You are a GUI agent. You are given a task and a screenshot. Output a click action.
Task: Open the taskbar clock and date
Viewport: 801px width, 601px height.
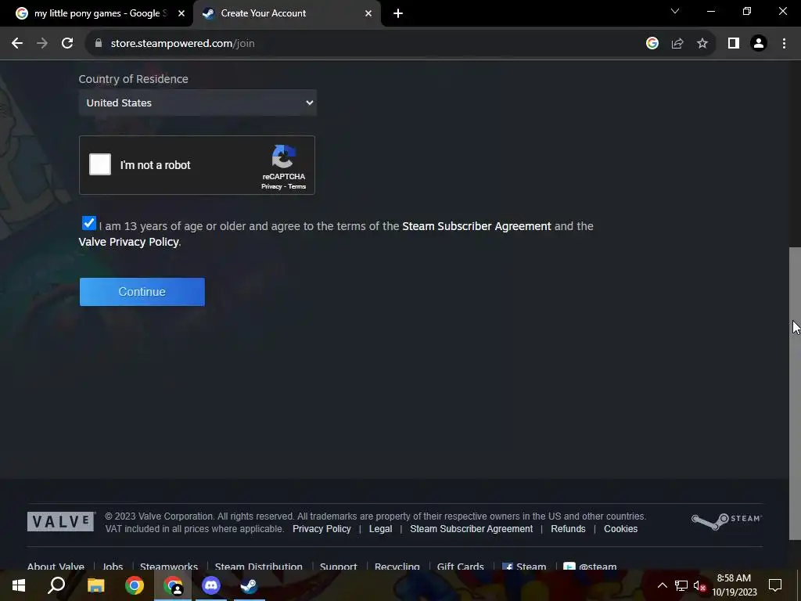tap(734, 585)
